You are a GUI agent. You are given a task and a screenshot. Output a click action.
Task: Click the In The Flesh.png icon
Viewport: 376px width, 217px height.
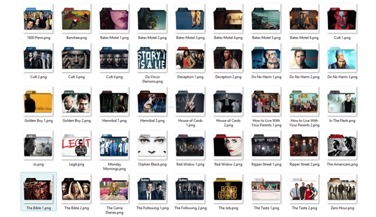click(x=342, y=102)
